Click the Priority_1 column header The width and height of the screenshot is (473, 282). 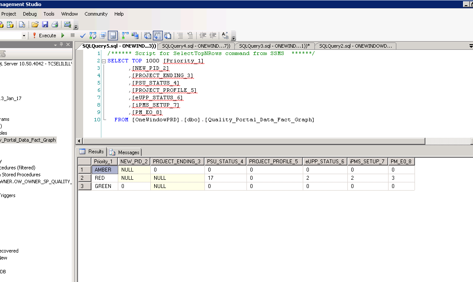[104, 162]
